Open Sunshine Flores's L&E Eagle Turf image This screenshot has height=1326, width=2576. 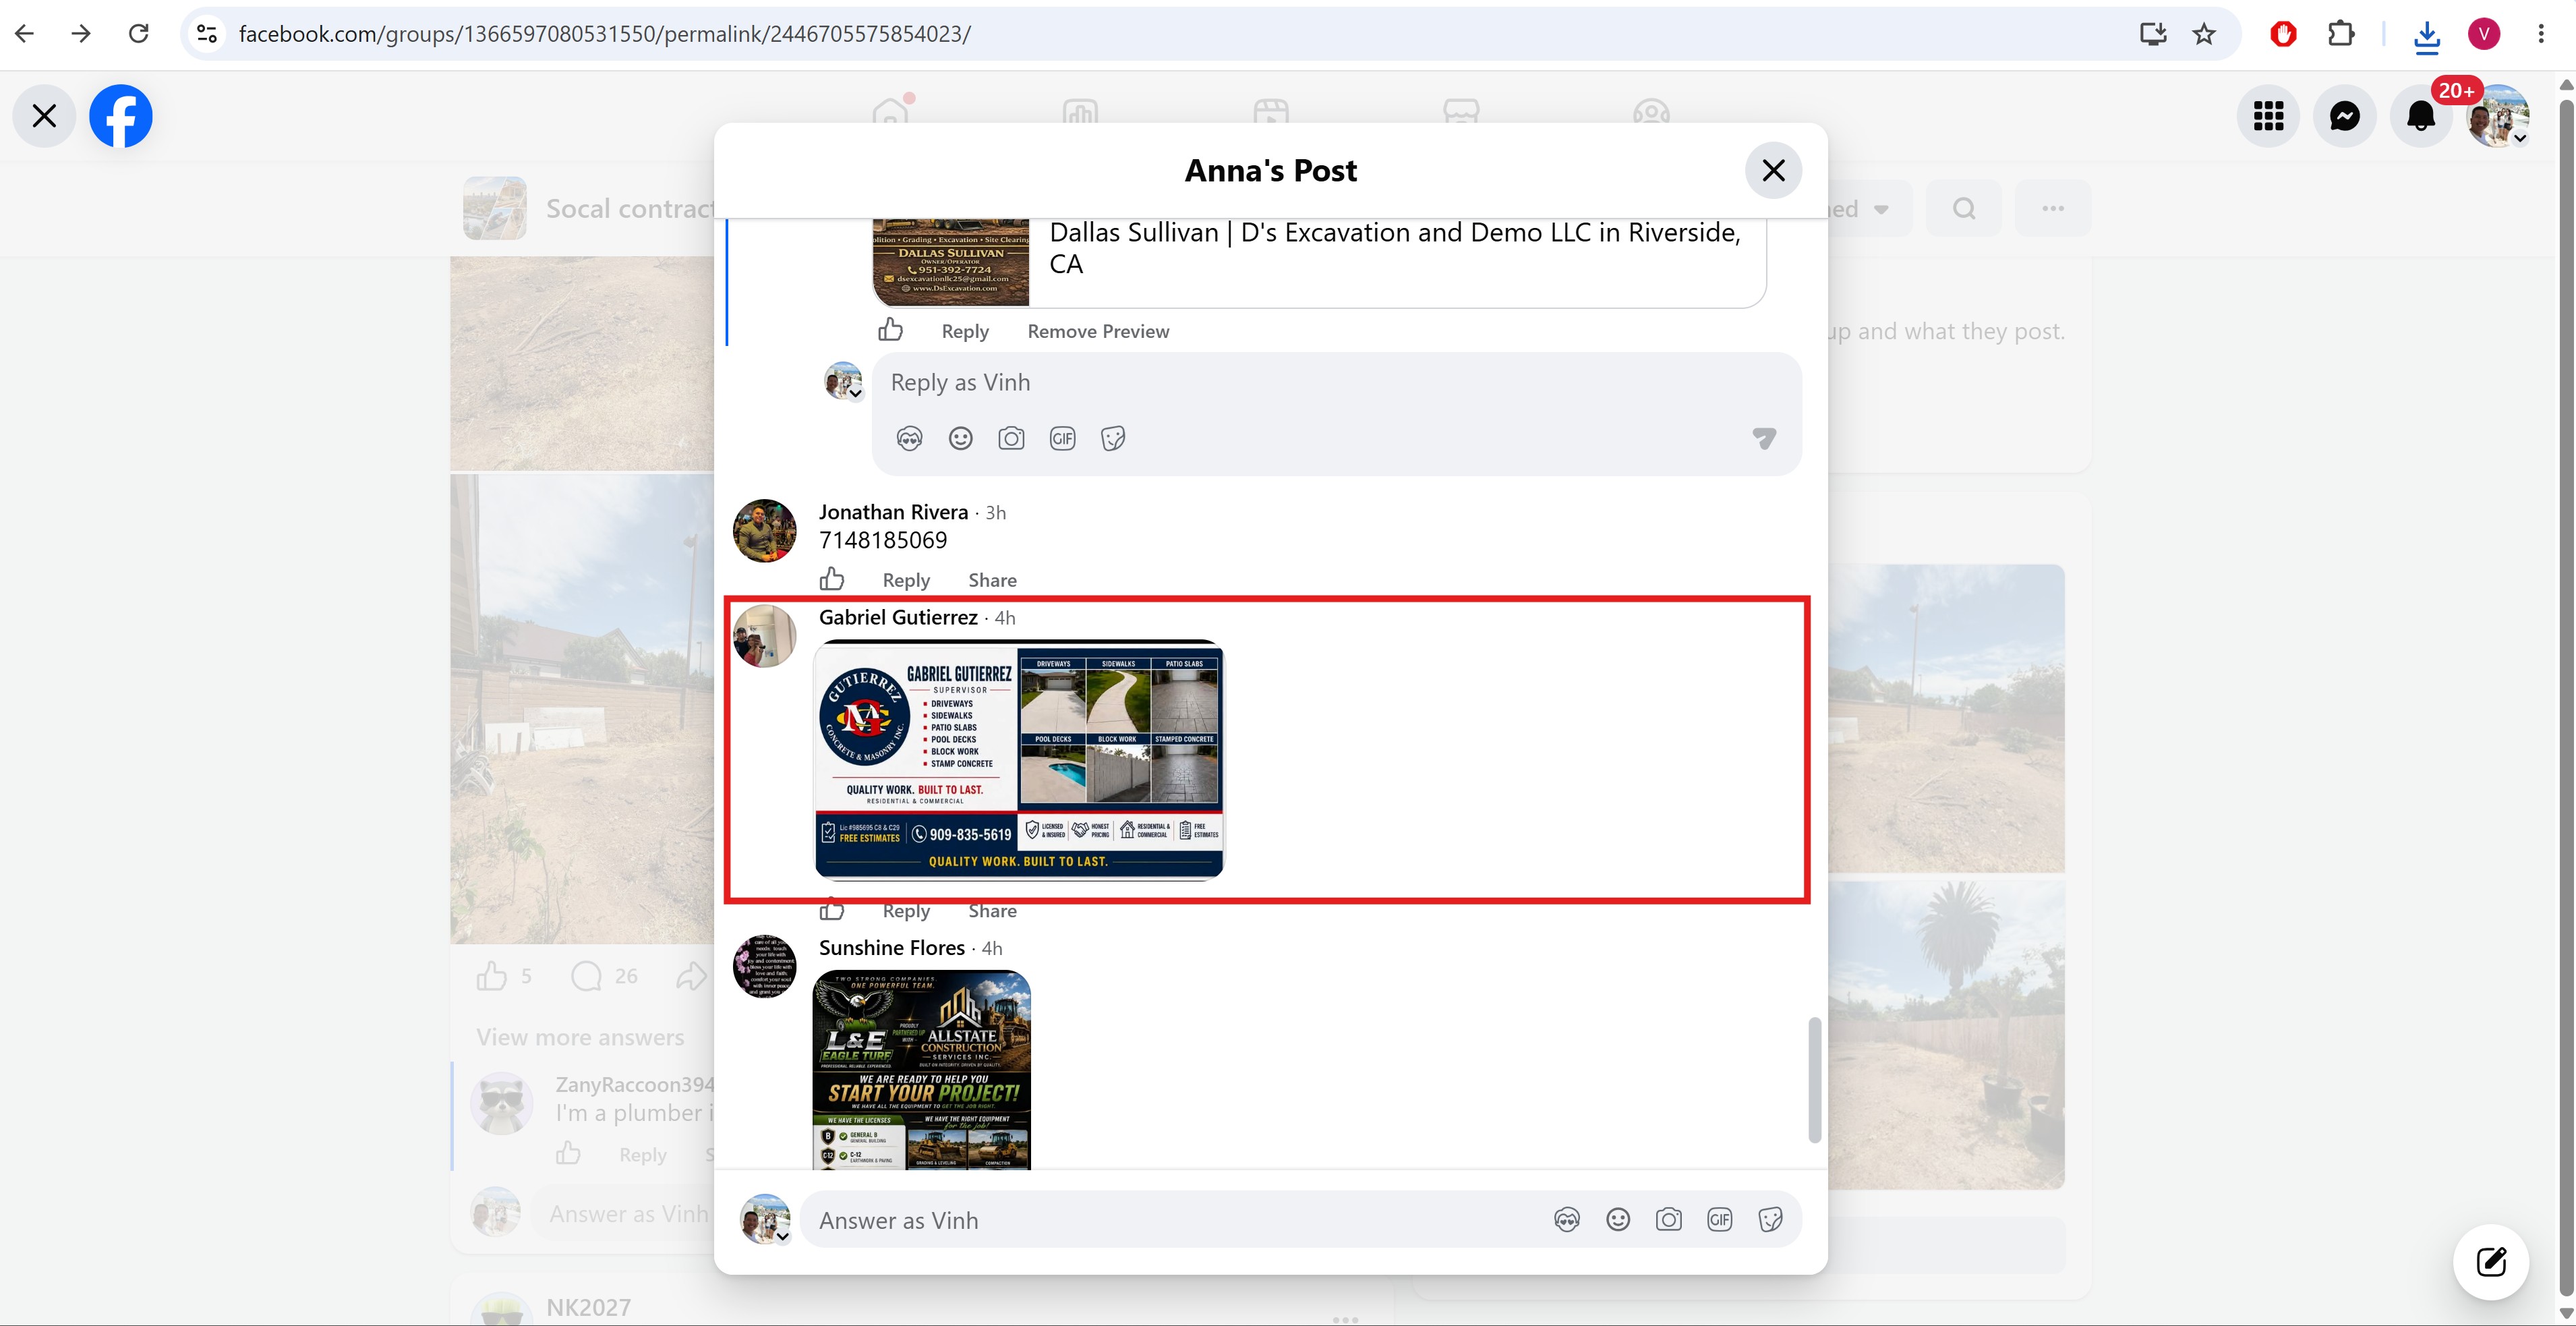tap(922, 1069)
